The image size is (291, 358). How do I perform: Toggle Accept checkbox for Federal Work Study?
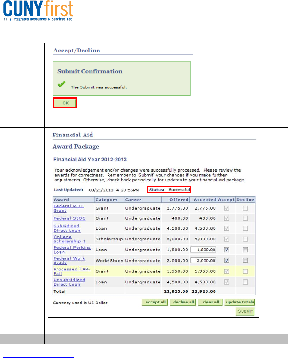(x=226, y=261)
